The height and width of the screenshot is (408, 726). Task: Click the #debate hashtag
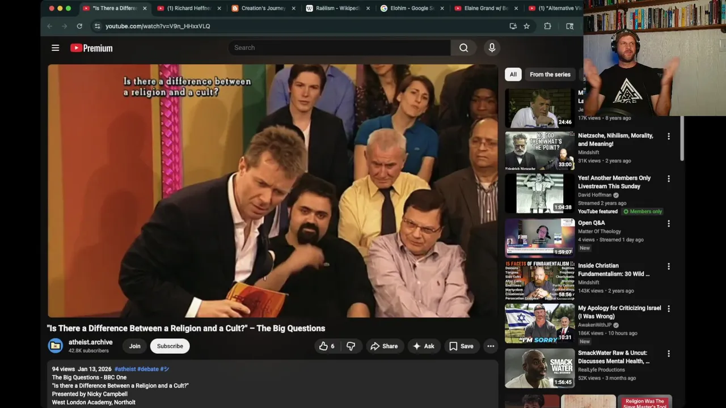(x=148, y=369)
